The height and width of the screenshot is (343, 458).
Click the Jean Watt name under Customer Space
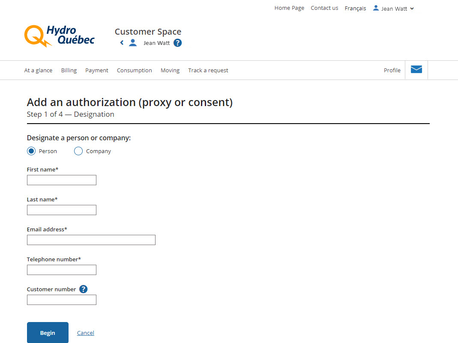click(x=156, y=43)
